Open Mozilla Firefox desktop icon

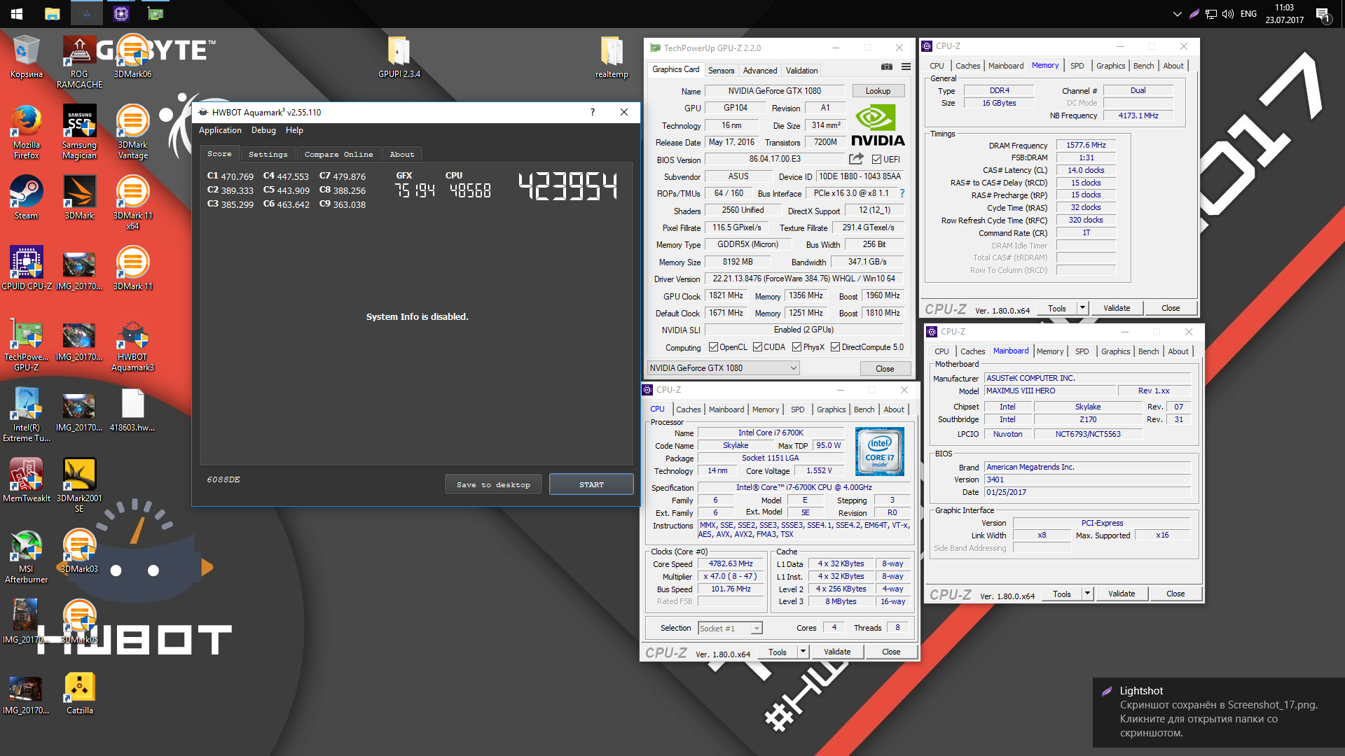[26, 132]
